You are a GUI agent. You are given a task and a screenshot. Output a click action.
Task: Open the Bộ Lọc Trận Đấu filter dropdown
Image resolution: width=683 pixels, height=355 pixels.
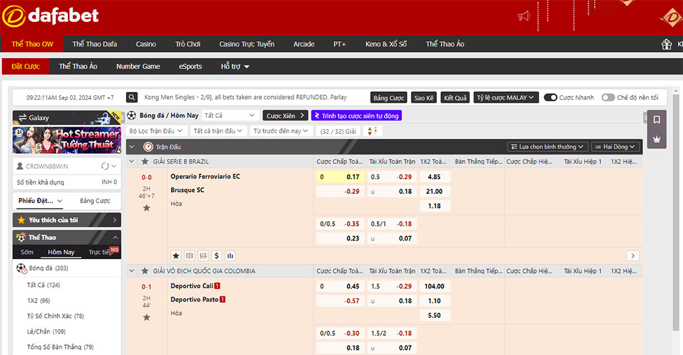click(156, 131)
